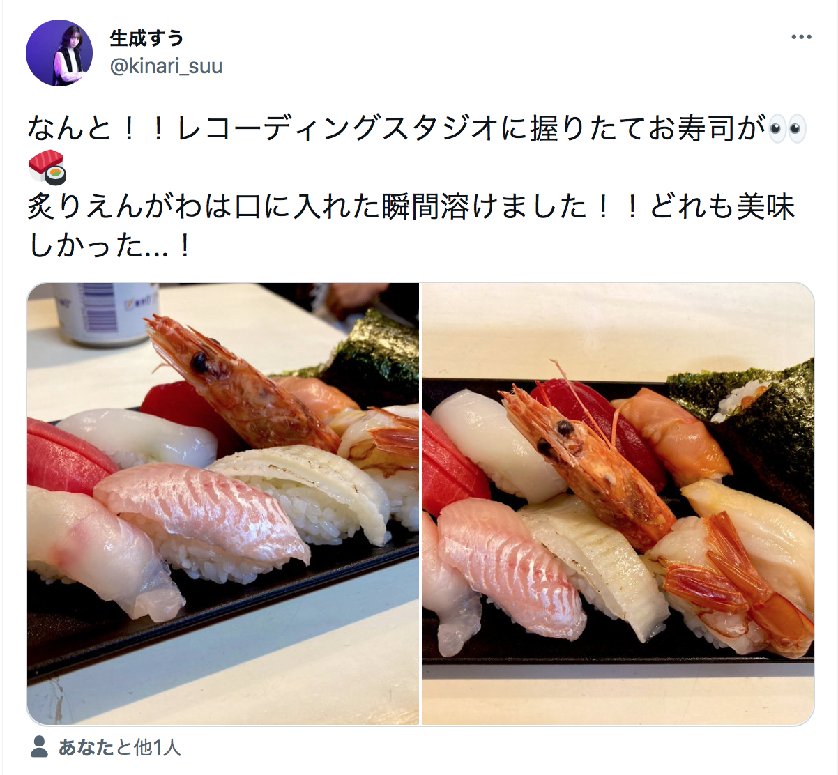Click the tweet text ending しかった…！

(109, 245)
